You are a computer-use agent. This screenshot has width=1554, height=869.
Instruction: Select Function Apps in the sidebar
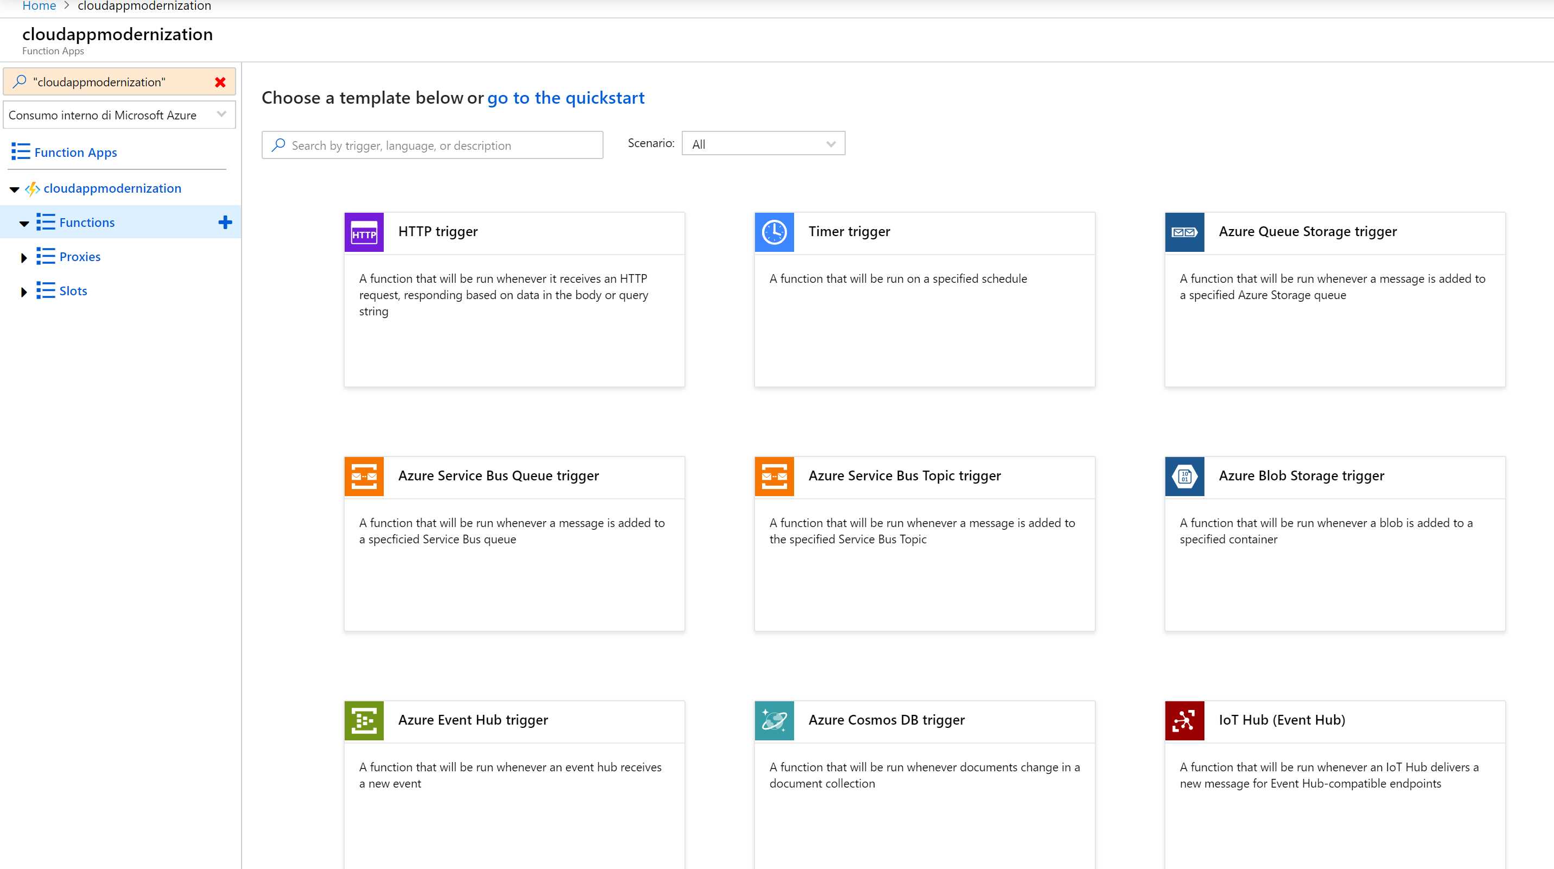[x=74, y=152]
